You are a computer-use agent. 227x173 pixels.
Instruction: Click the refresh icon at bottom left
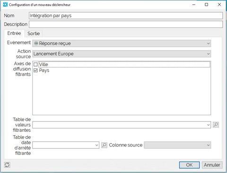coord(7,165)
